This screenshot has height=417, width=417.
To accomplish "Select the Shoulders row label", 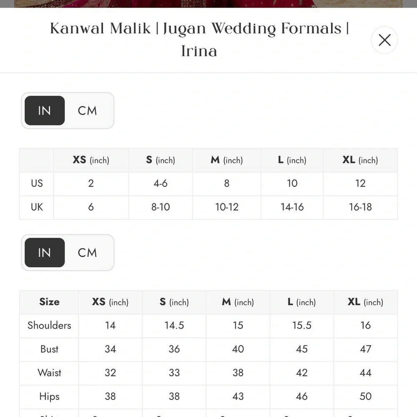I will point(48,326).
